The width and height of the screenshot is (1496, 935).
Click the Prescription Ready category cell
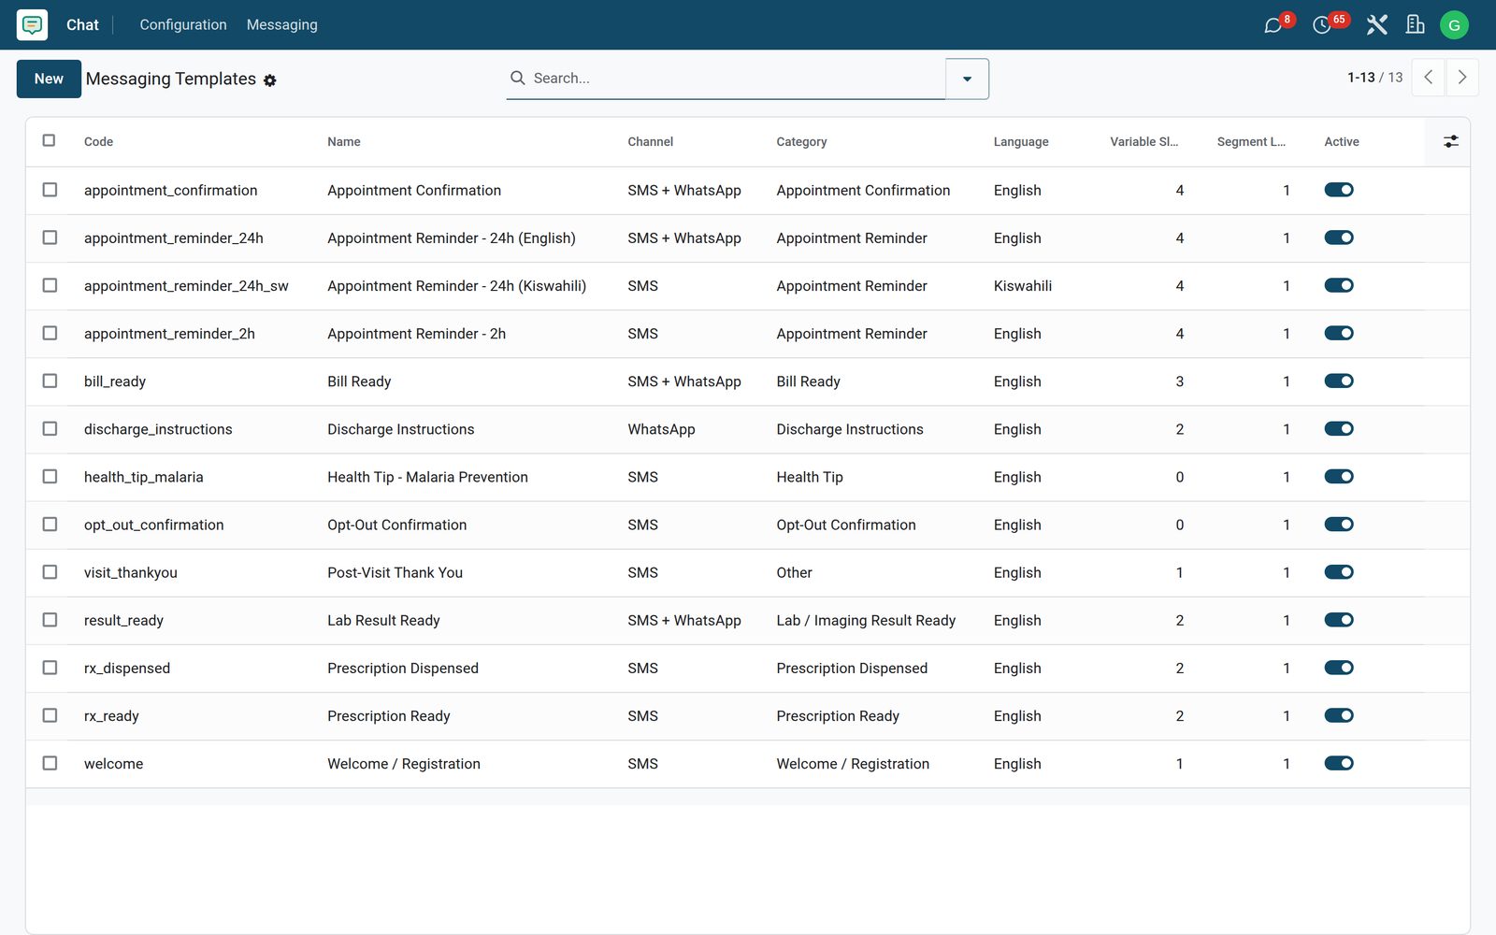(838, 715)
